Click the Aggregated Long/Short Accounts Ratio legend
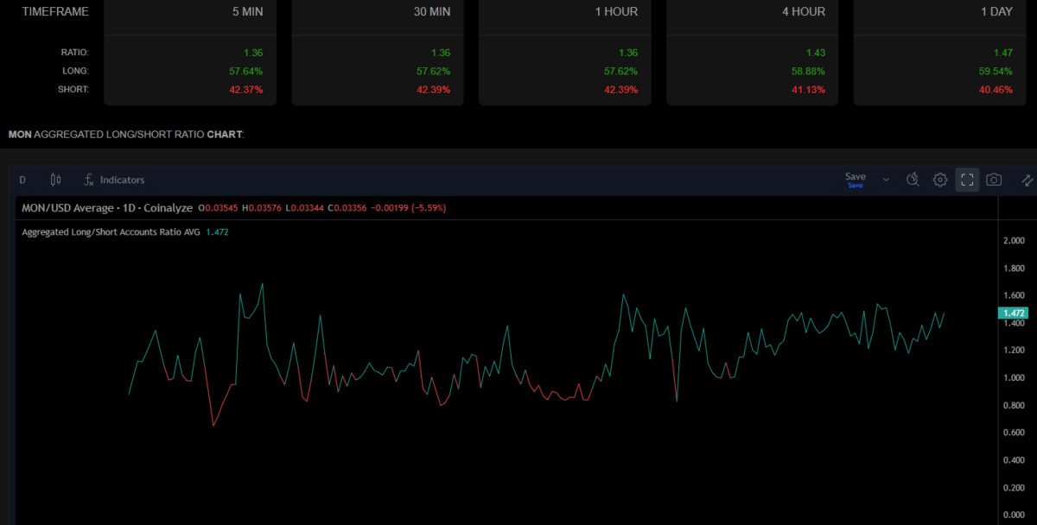The image size is (1037, 525). (x=111, y=232)
